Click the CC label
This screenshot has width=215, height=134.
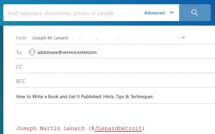point(19,67)
